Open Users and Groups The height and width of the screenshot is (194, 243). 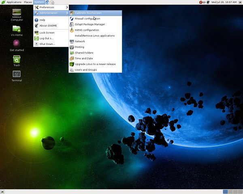click(x=95, y=70)
